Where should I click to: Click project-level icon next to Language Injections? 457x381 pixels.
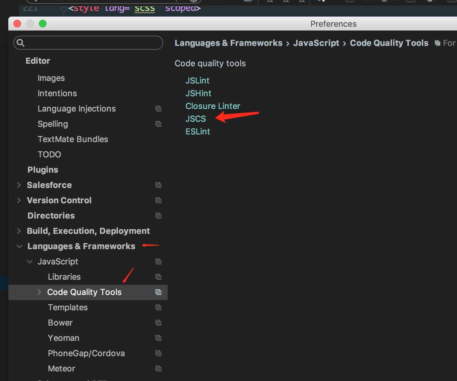coord(158,109)
